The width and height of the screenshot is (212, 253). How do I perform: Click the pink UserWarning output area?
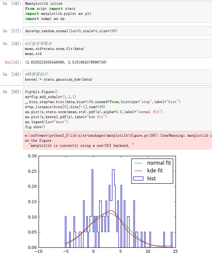(x=118, y=140)
